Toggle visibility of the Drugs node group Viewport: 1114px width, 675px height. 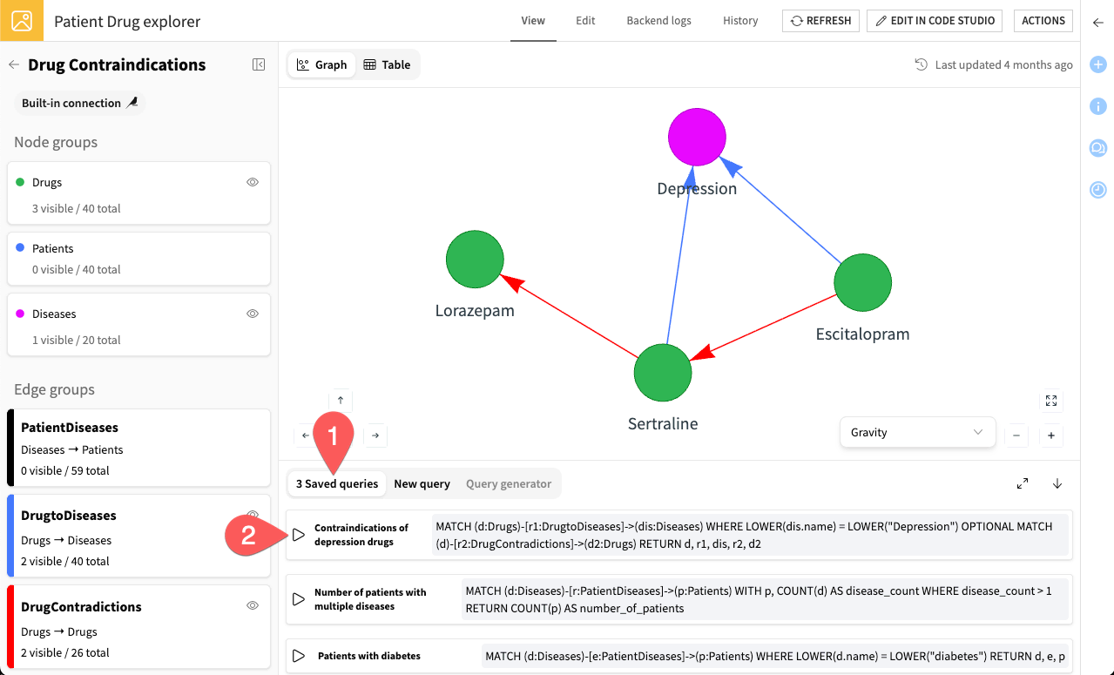pos(252,182)
